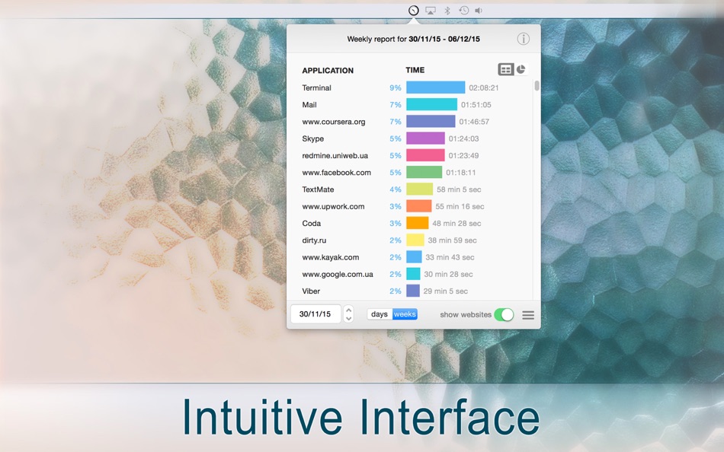This screenshot has width=724, height=452.
Task: Click the blue Terminal time bar
Action: click(435, 88)
